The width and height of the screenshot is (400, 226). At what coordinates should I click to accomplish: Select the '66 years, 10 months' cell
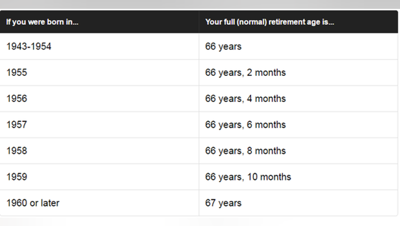click(298, 177)
